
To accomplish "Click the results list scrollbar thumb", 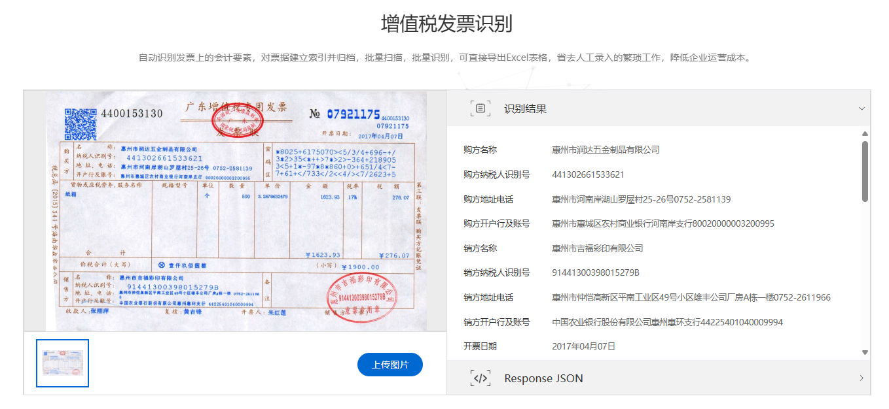I will coord(865,171).
